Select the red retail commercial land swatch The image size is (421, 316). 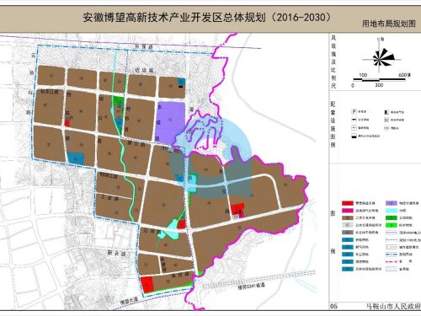348,203
